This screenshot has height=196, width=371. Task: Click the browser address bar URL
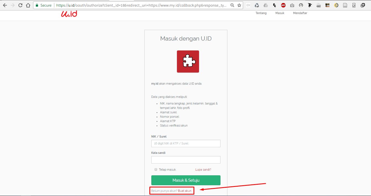coord(142,5)
